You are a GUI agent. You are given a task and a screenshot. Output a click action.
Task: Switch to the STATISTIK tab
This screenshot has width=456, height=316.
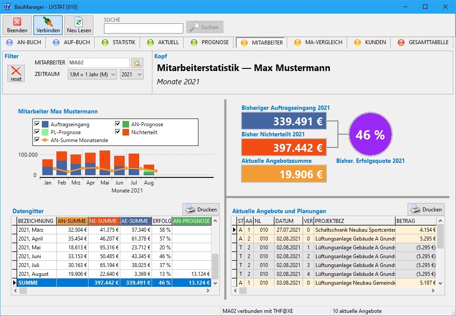pos(119,42)
